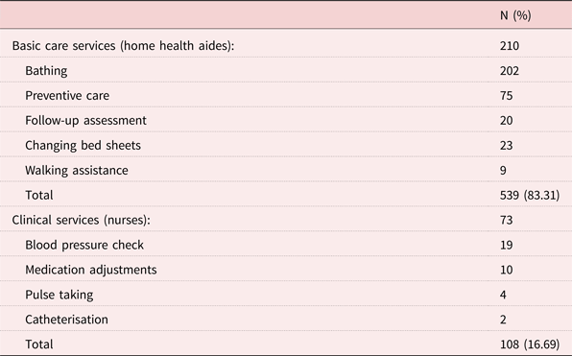Click the Medication adjustments label
This screenshot has width=572, height=356.
[x=91, y=270]
